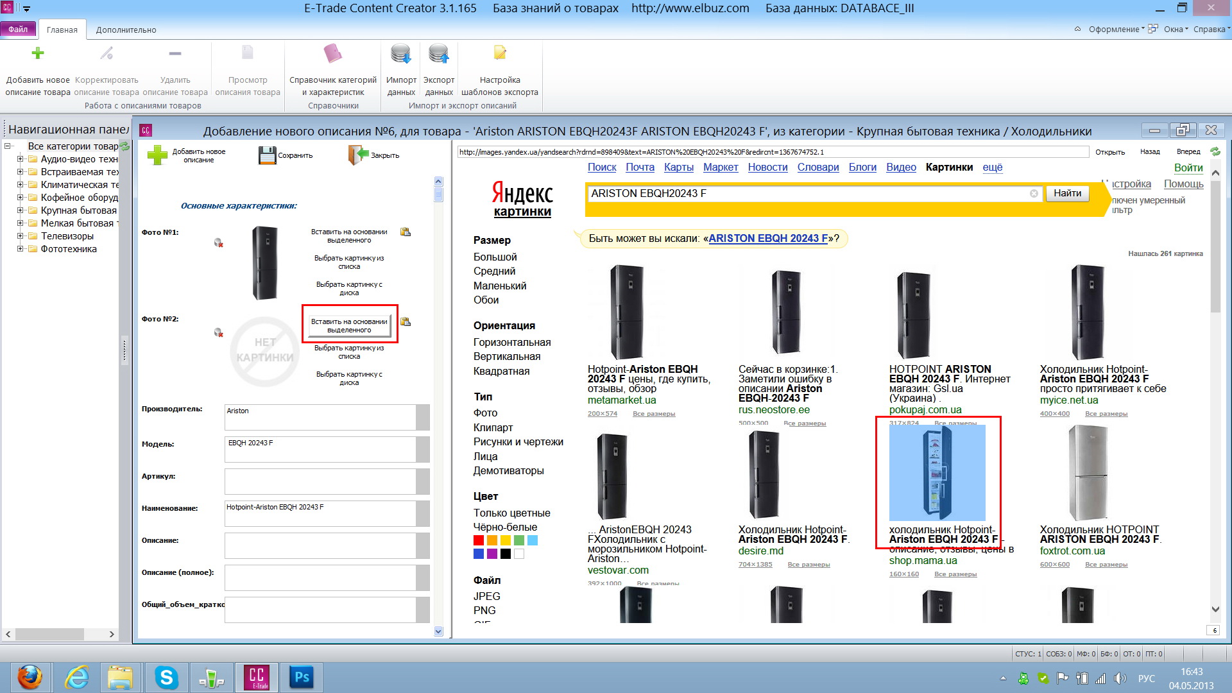This screenshot has height=693, width=1232.
Task: Click in the Артикул input field
Action: pyautogui.click(x=320, y=481)
